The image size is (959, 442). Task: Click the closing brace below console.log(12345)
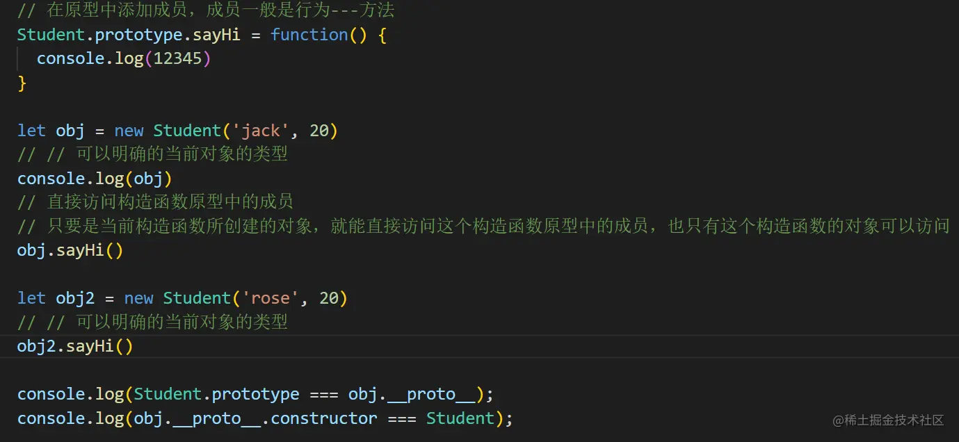point(22,83)
